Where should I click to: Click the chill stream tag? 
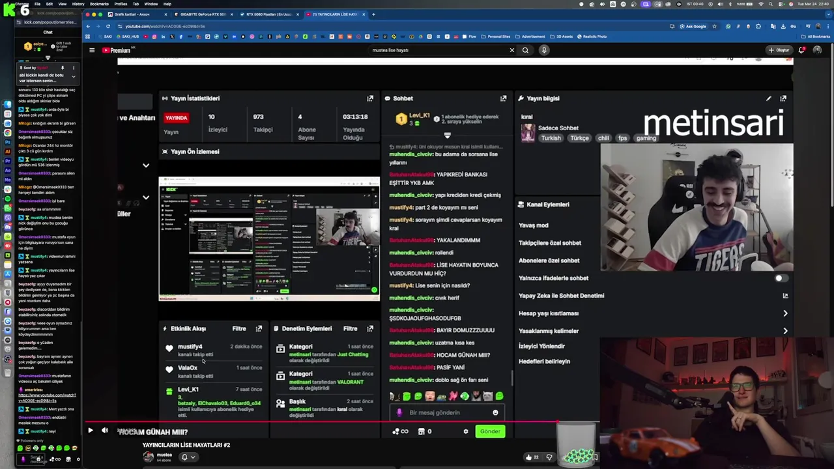coord(603,138)
